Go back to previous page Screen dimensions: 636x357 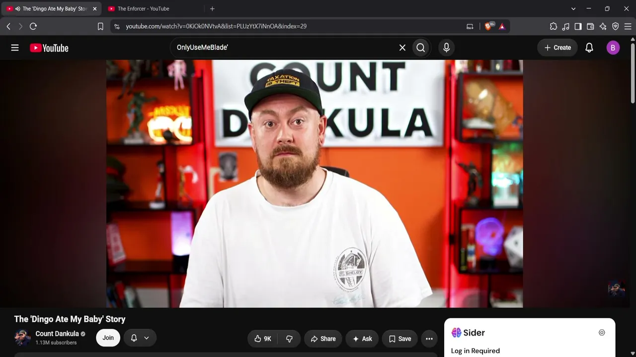[8, 26]
